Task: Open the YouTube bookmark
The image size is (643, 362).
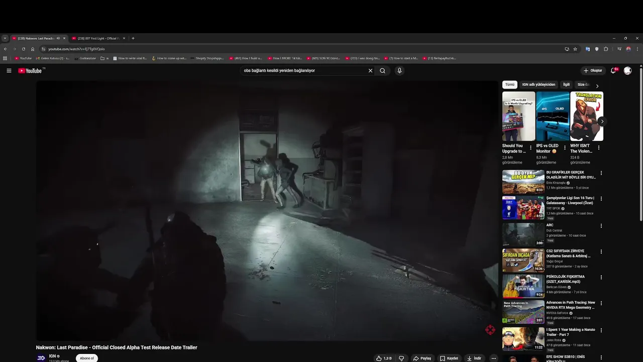Action: tap(23, 58)
